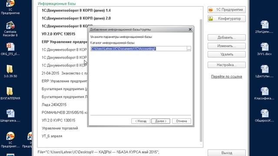The height and width of the screenshot is (156, 278).
Task: Select the non-bold ERP Управление предприят... entry
Action: [65, 81]
